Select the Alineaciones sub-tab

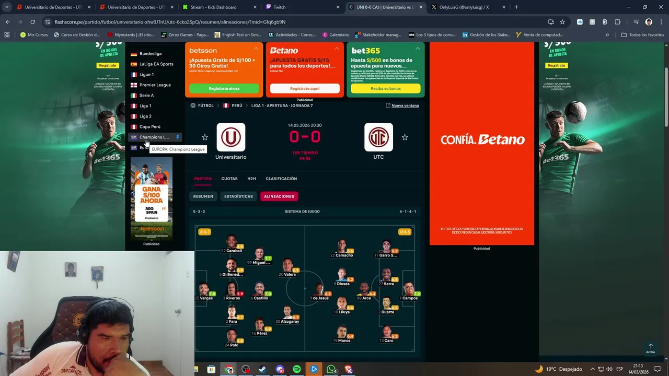point(279,196)
